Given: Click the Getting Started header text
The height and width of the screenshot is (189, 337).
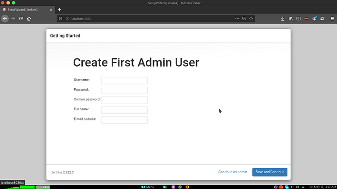Looking at the screenshot, I should coord(65,36).
